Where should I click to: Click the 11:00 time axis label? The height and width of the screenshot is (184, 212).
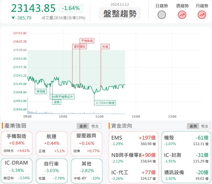[x=99, y=116]
